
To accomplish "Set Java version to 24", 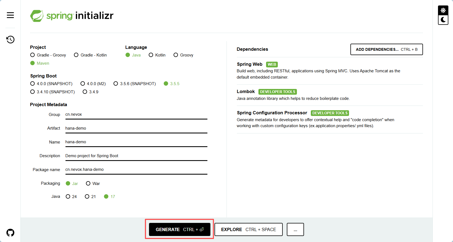I will click(x=71, y=197).
